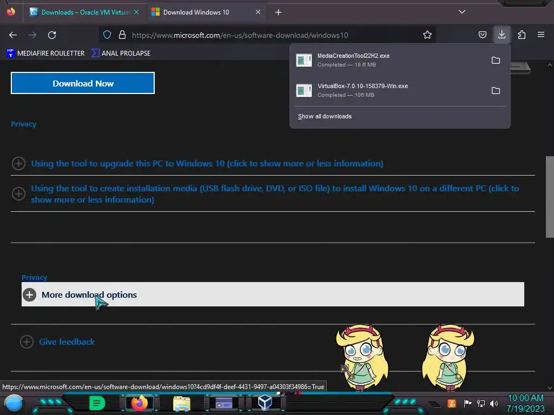The width and height of the screenshot is (554, 415).
Task: Save page to Pocket
Action: (482, 35)
